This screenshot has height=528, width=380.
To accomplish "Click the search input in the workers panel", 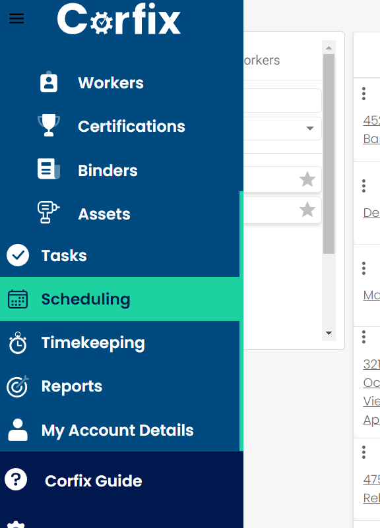I will (x=282, y=100).
